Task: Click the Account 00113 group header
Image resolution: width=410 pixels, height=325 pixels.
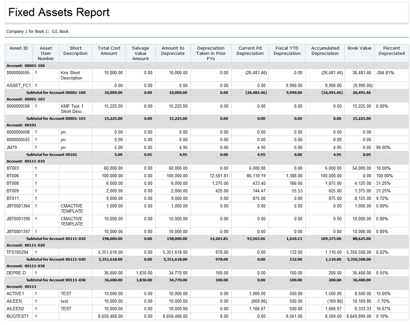Action: [21, 287]
